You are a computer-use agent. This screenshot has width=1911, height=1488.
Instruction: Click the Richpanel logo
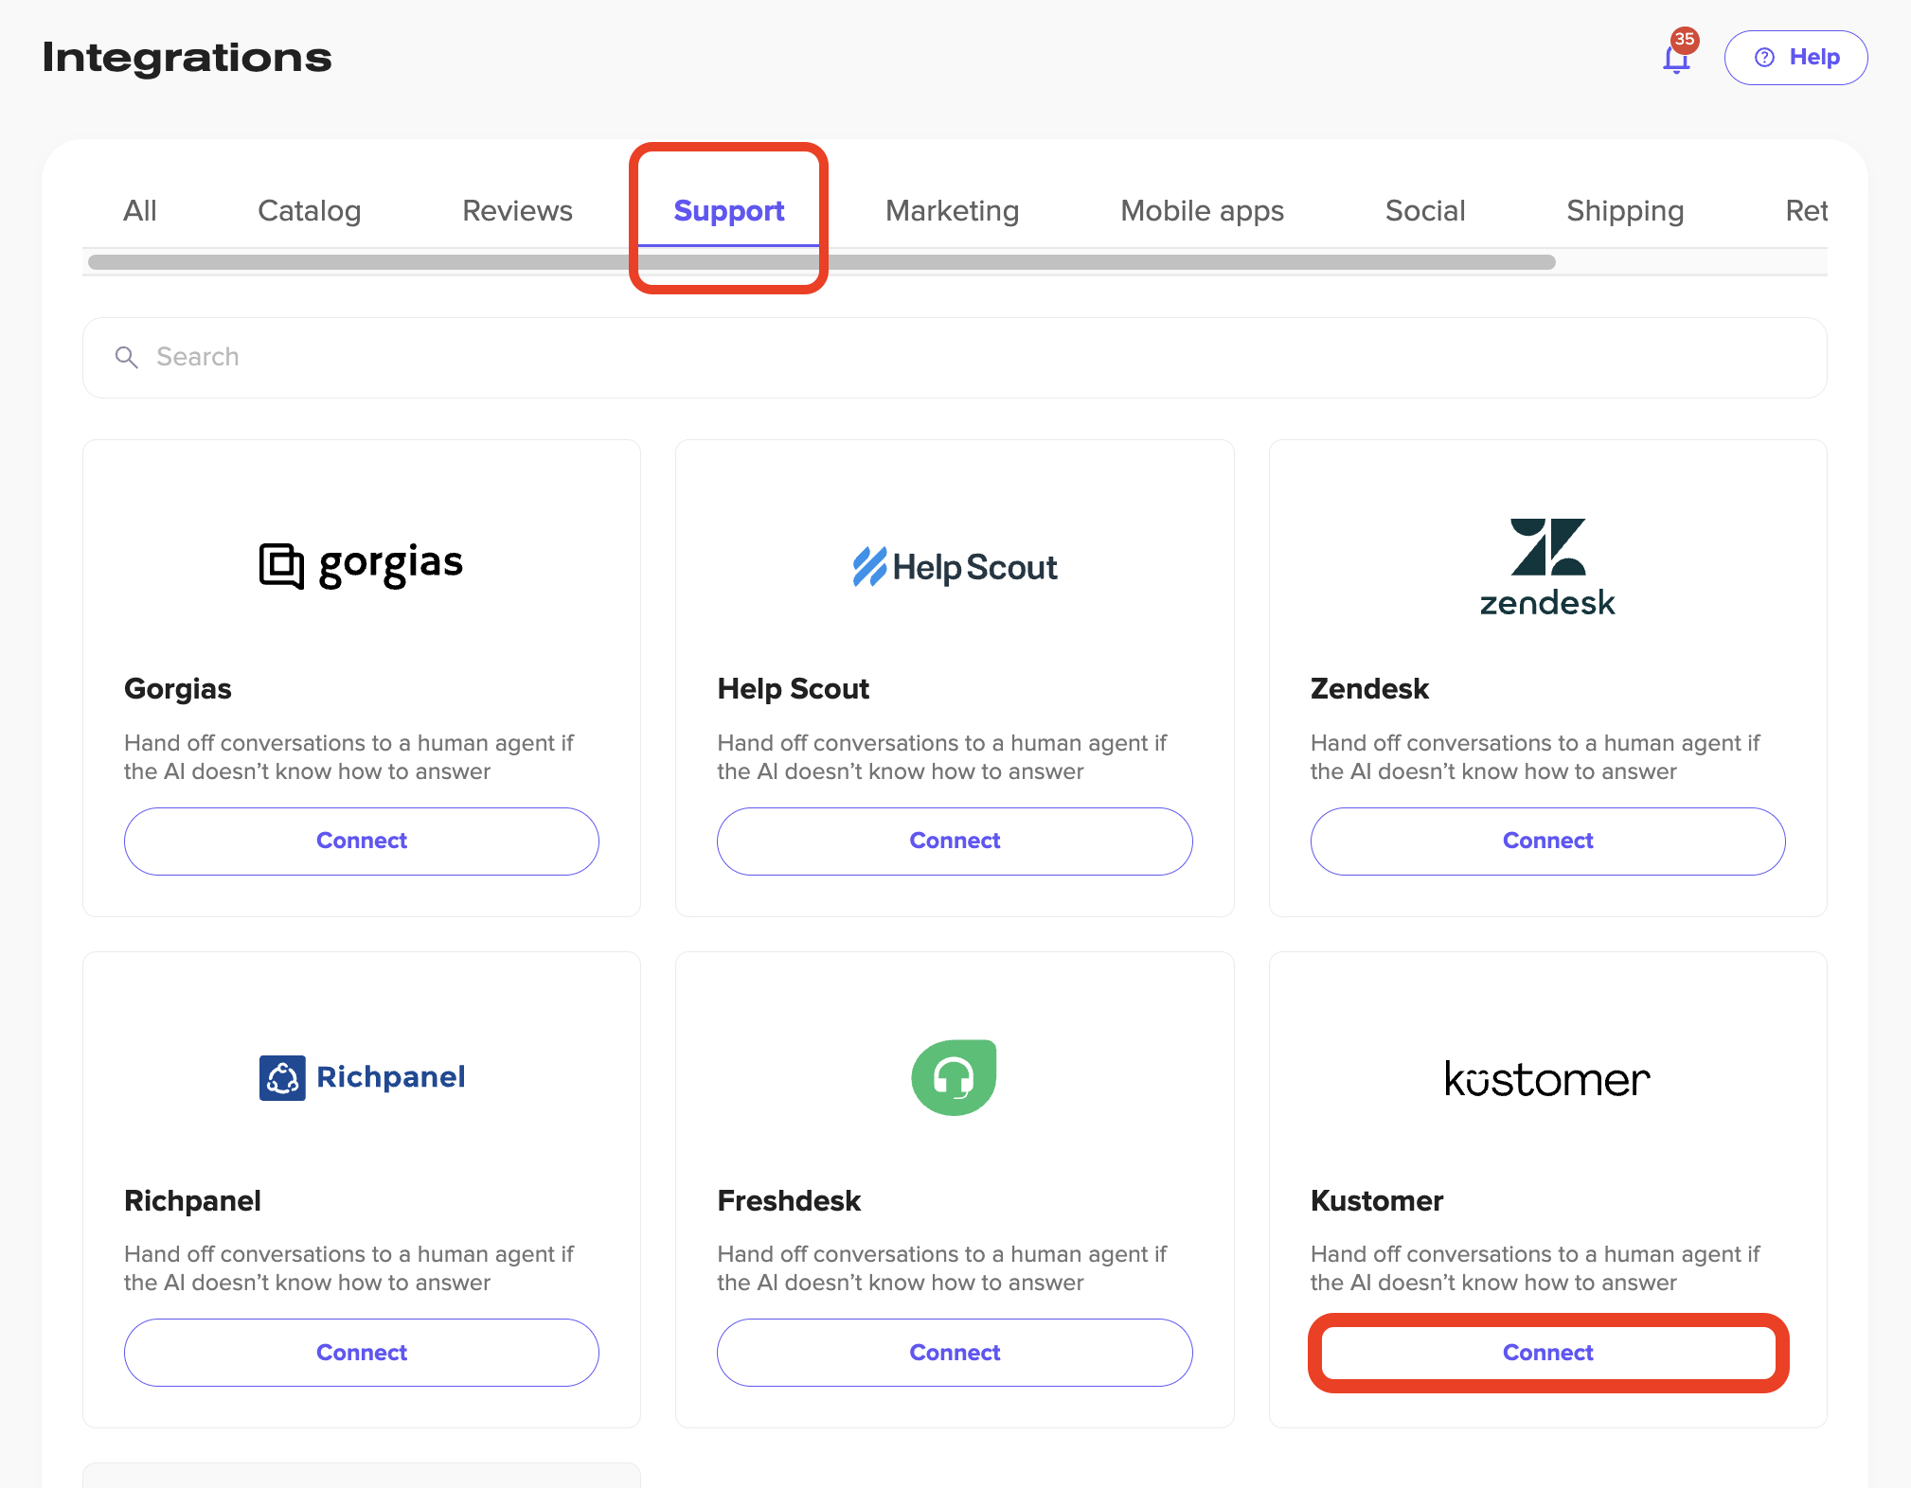tap(361, 1077)
